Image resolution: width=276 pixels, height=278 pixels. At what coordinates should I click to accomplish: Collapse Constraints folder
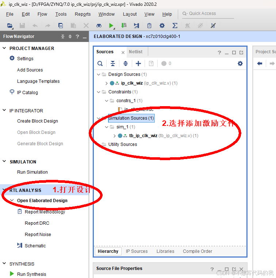[x=99, y=92]
